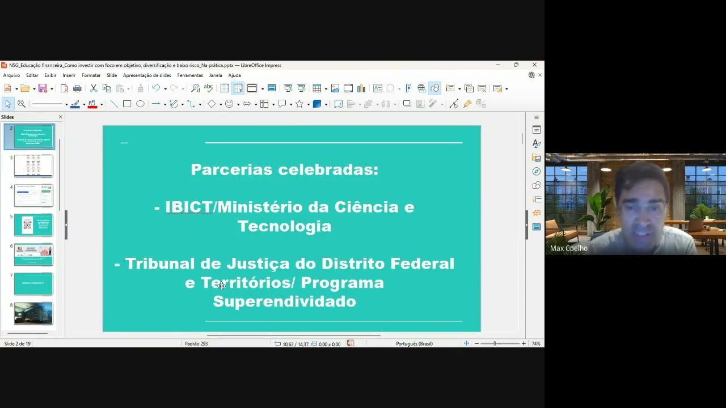Toggle shadow on object
726x408 pixels.
407,104
